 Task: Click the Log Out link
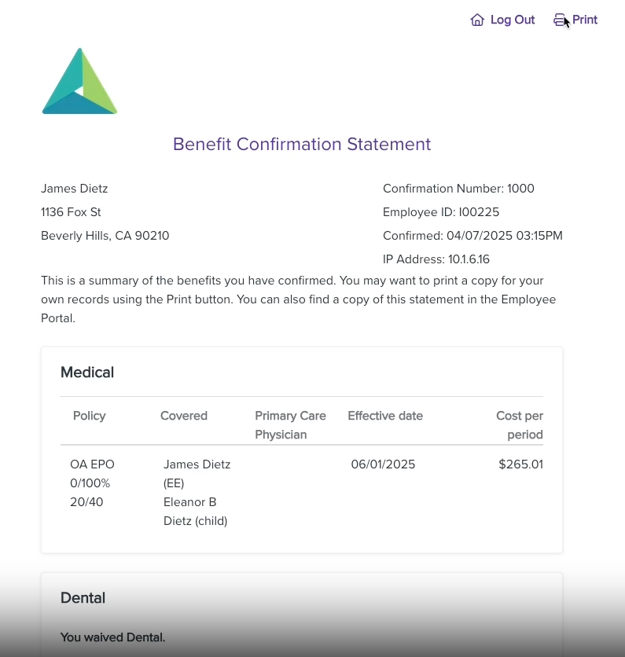coord(513,20)
